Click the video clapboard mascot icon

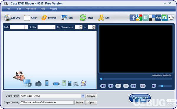[x=19, y=76]
